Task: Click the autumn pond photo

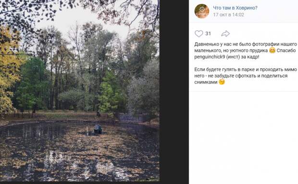Action: 80,91
